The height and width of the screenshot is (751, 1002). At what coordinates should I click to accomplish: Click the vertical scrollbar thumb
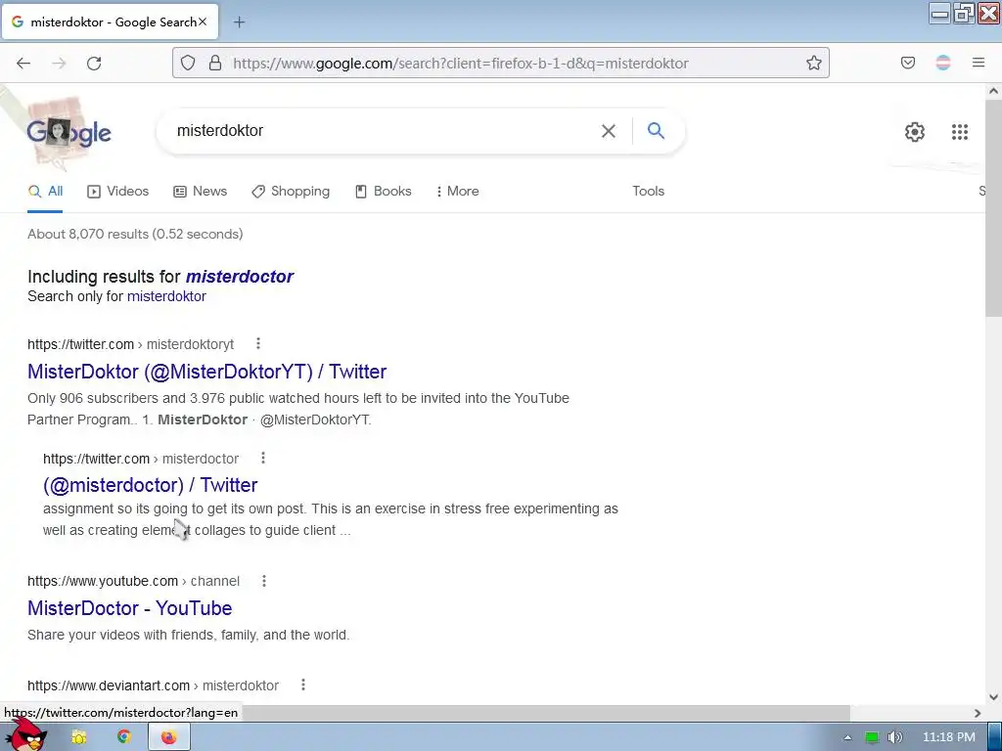point(993,207)
